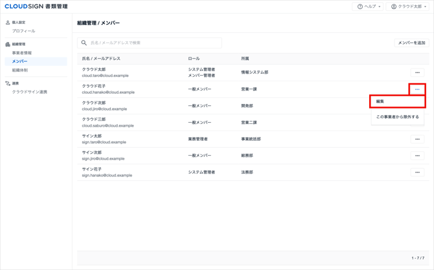This screenshot has height=270, width=434.
Task: Focus the 氏名 / メールアドレス search field
Action: (x=150, y=43)
